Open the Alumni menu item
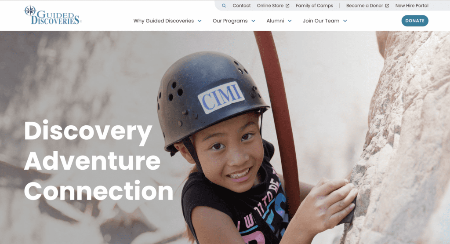450x244 pixels. pos(275,21)
